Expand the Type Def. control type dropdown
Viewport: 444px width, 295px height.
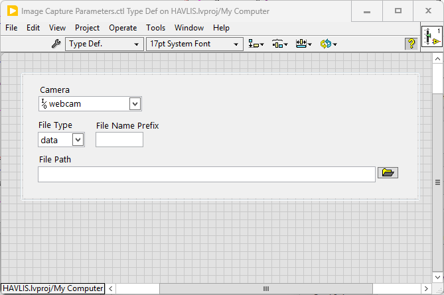[x=104, y=44]
